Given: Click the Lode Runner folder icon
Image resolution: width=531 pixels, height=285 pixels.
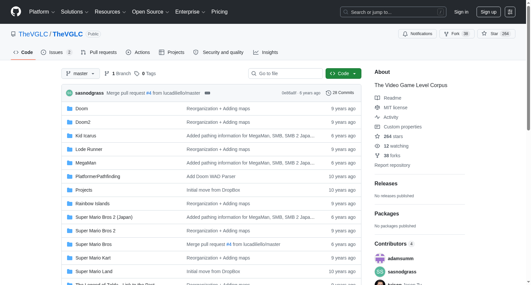Looking at the screenshot, I should [70, 149].
